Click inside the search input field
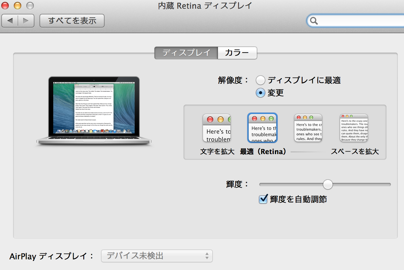The width and height of the screenshot is (404, 270). 360,21
